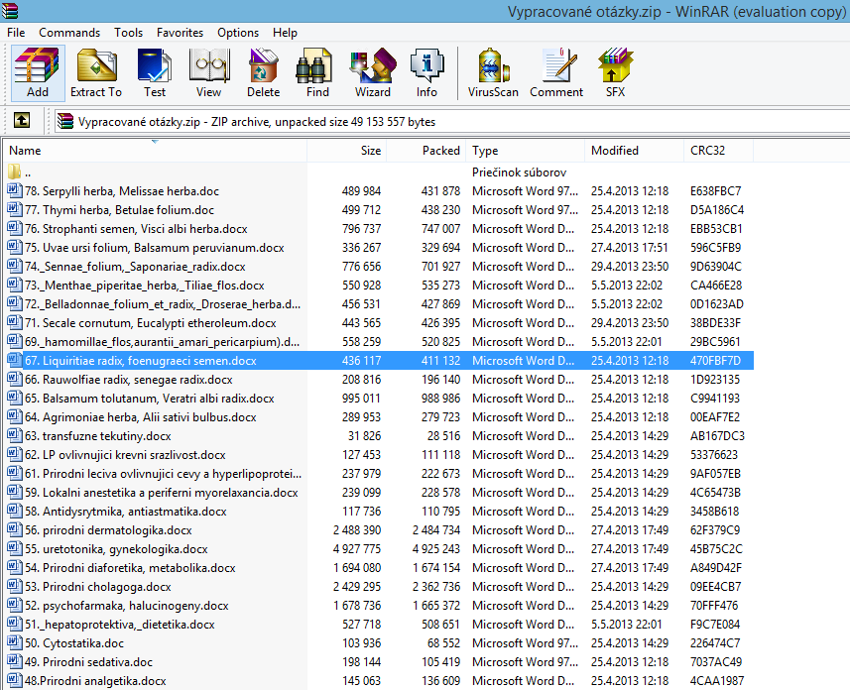Screen dimensions: 850x690
Task: Open the File menu
Action: (x=16, y=33)
